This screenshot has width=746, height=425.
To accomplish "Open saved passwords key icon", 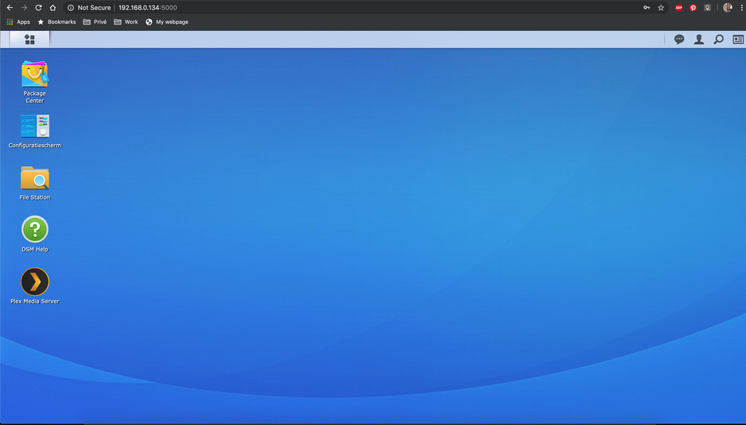I will point(646,8).
